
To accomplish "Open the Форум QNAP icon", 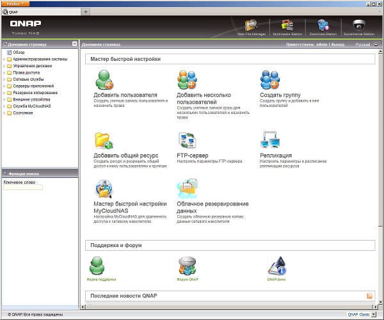I will pyautogui.click(x=187, y=266).
